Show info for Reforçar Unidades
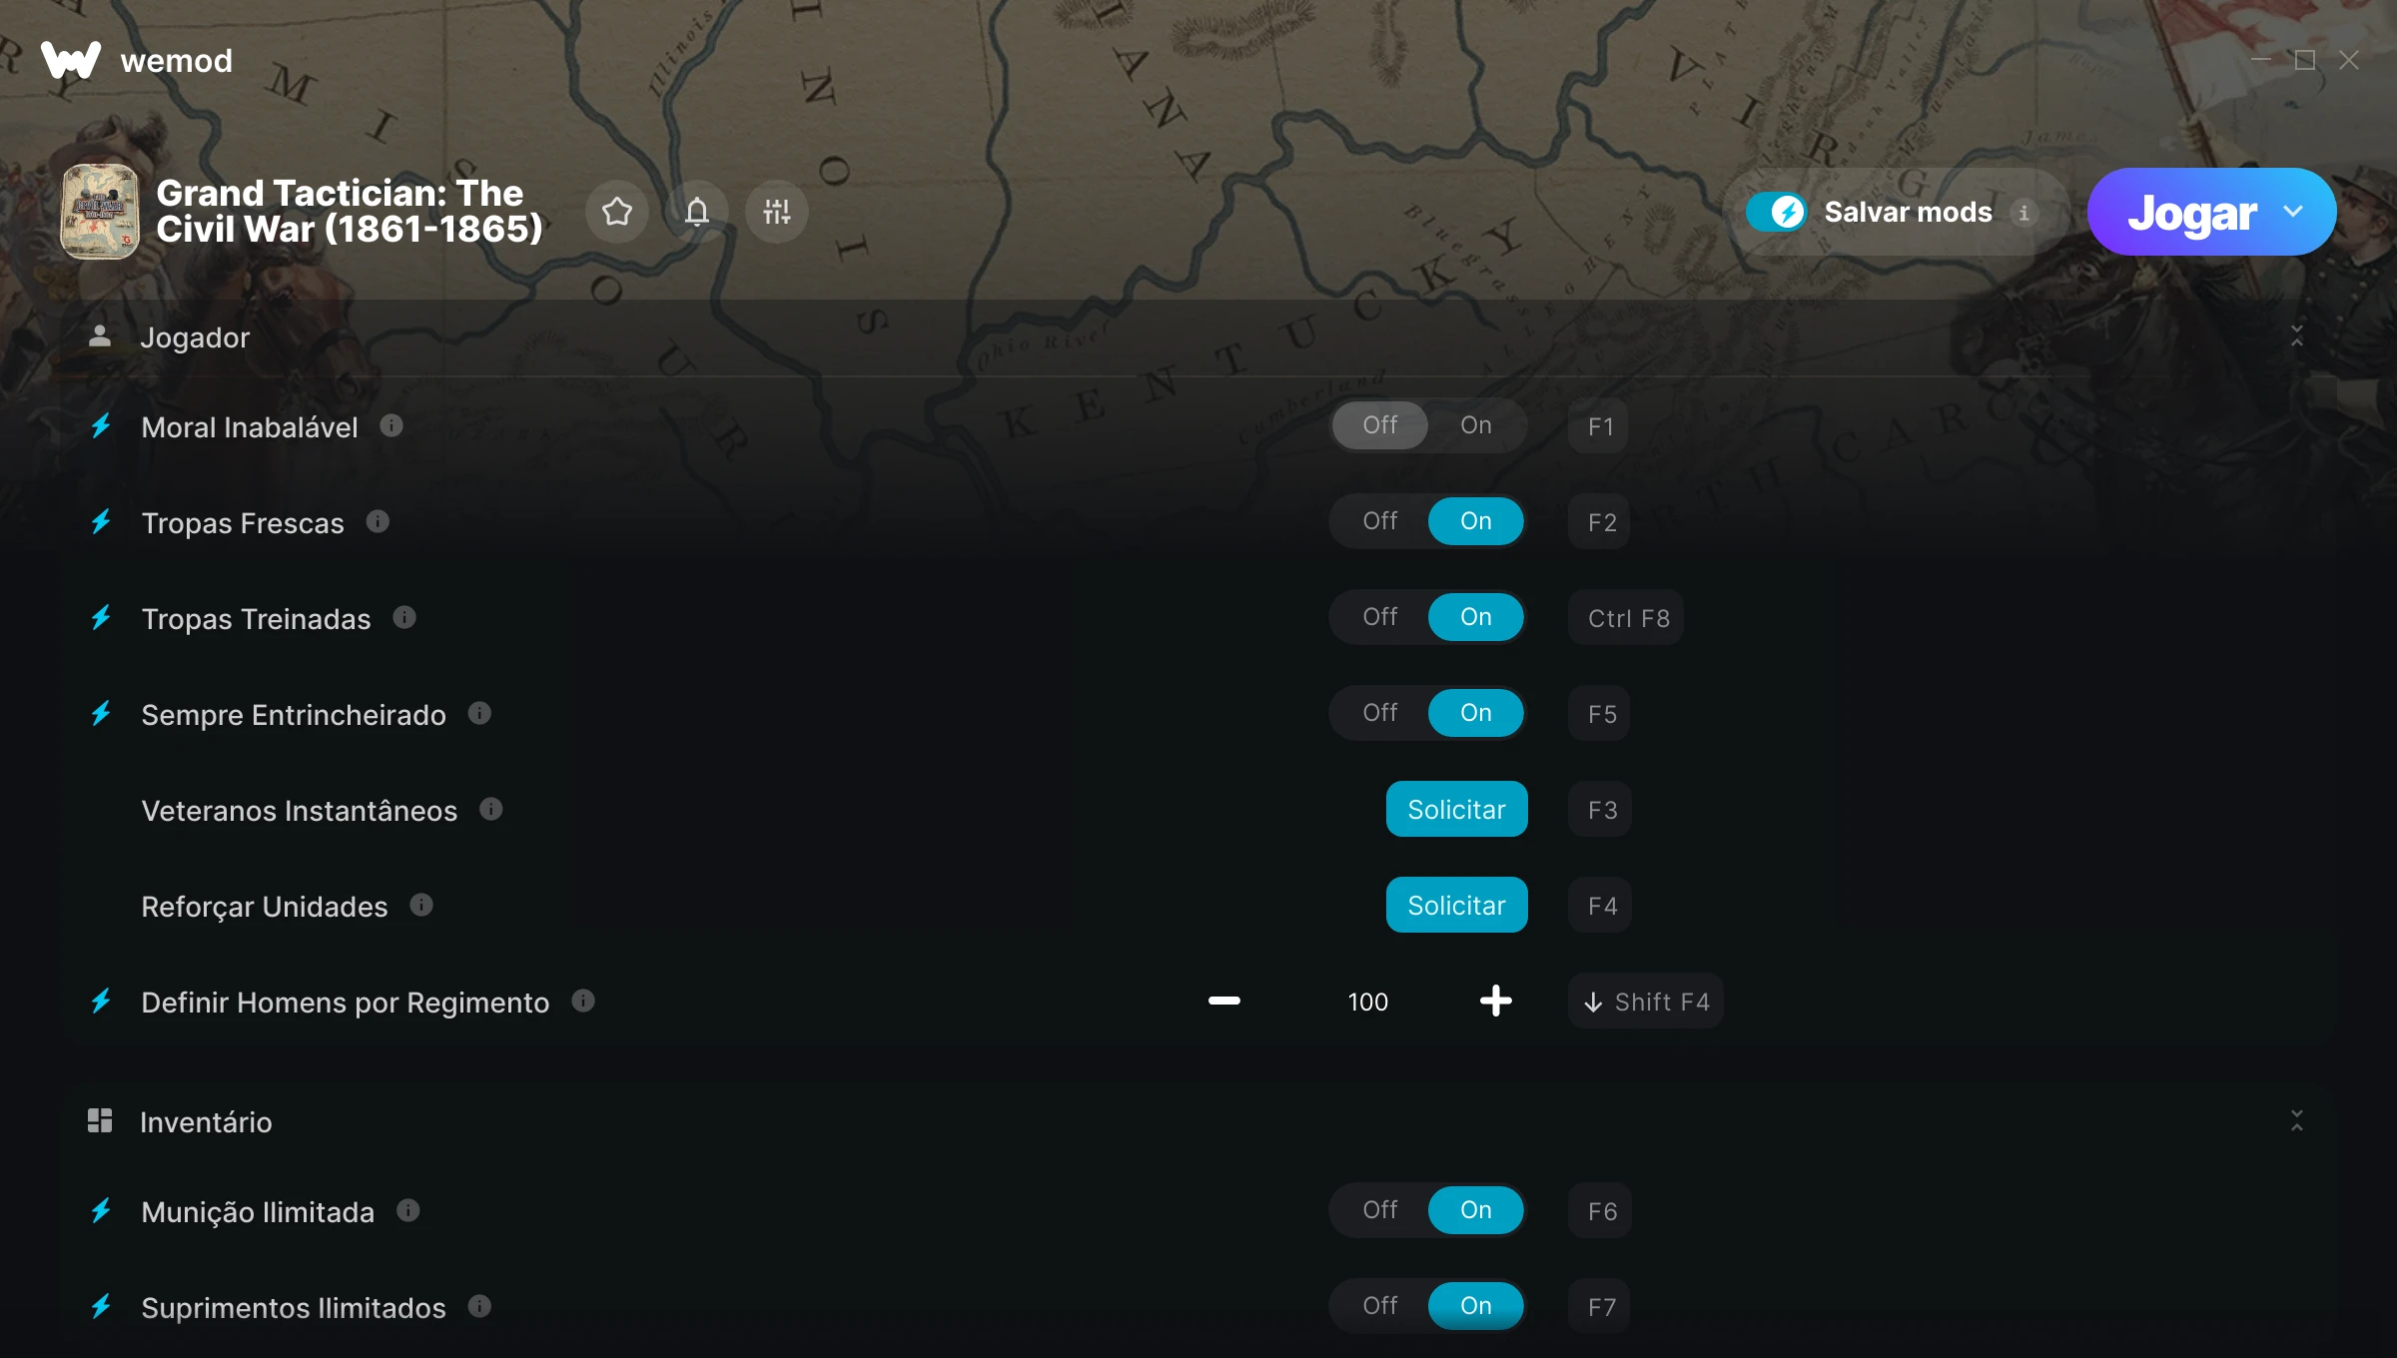Screen dimensions: 2397x1358 [x=421, y=905]
